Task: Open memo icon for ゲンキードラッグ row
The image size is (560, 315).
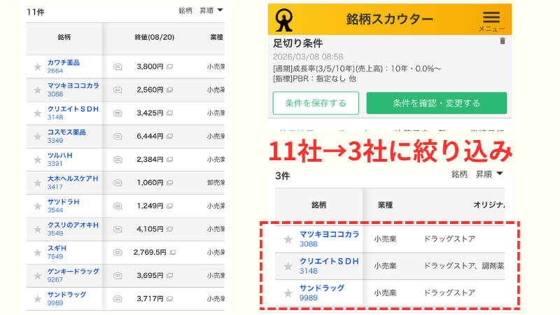Action: (x=118, y=276)
